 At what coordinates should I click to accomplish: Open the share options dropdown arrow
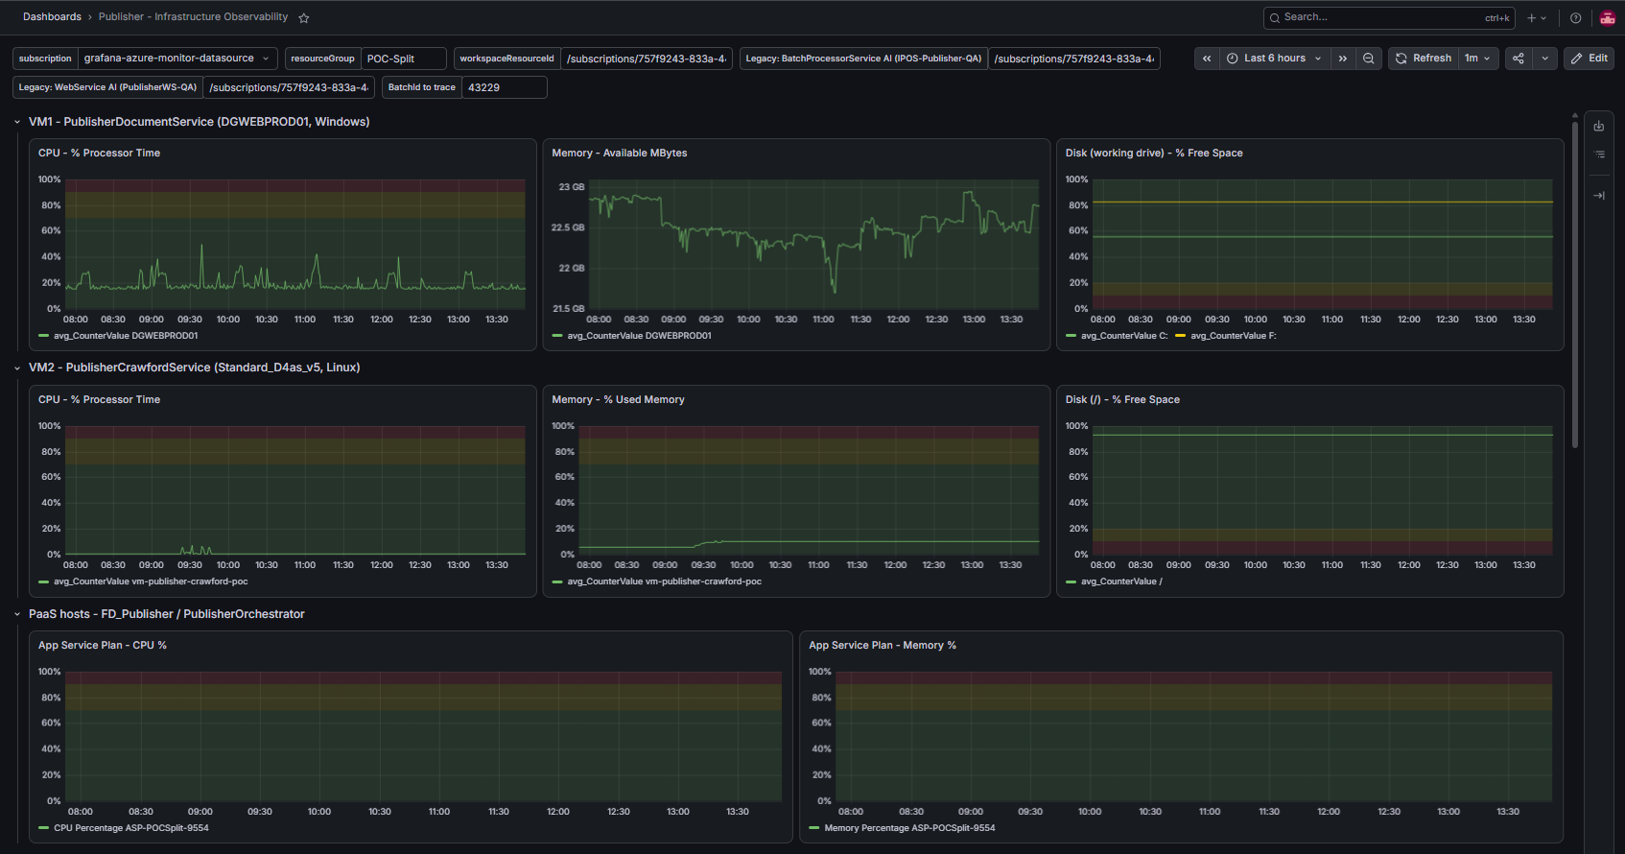coord(1544,59)
